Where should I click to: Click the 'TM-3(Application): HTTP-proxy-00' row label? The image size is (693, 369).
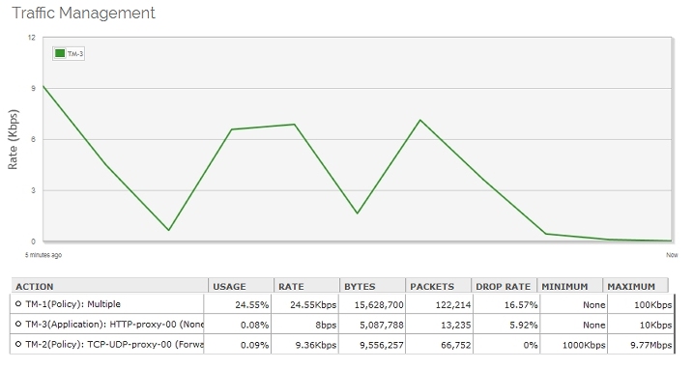(114, 325)
